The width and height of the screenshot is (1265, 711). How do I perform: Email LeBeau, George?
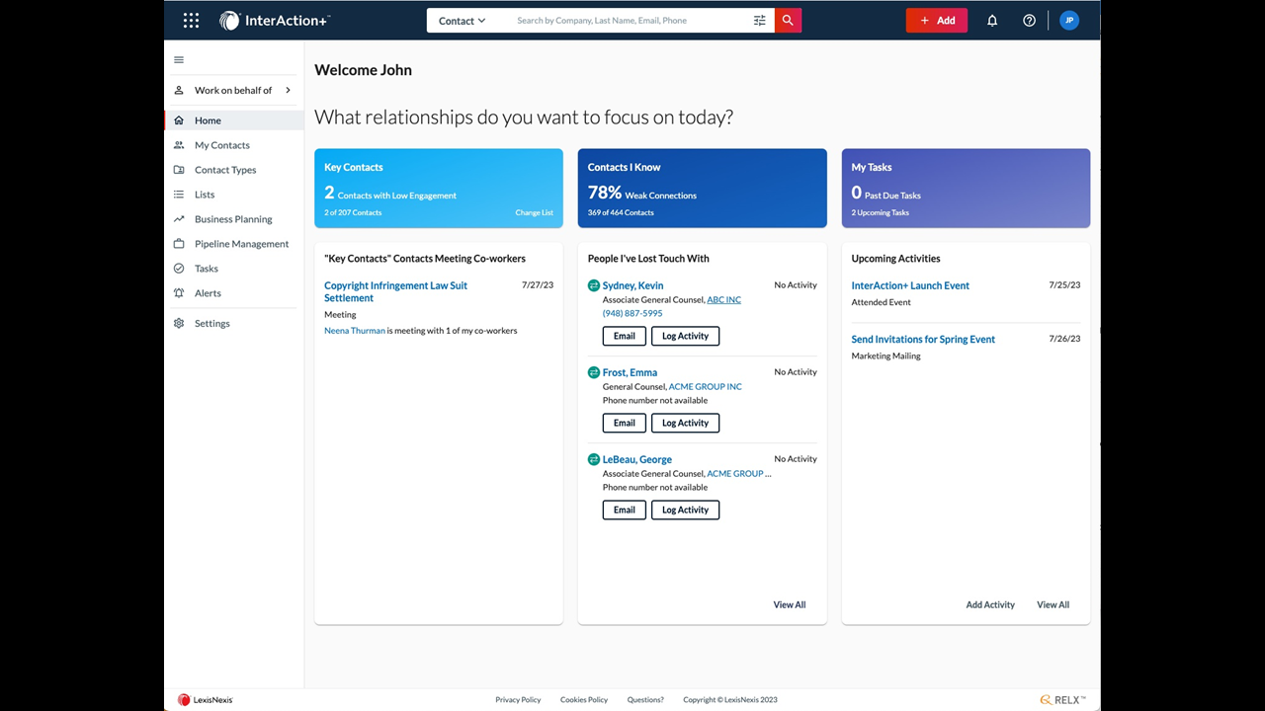coord(625,510)
